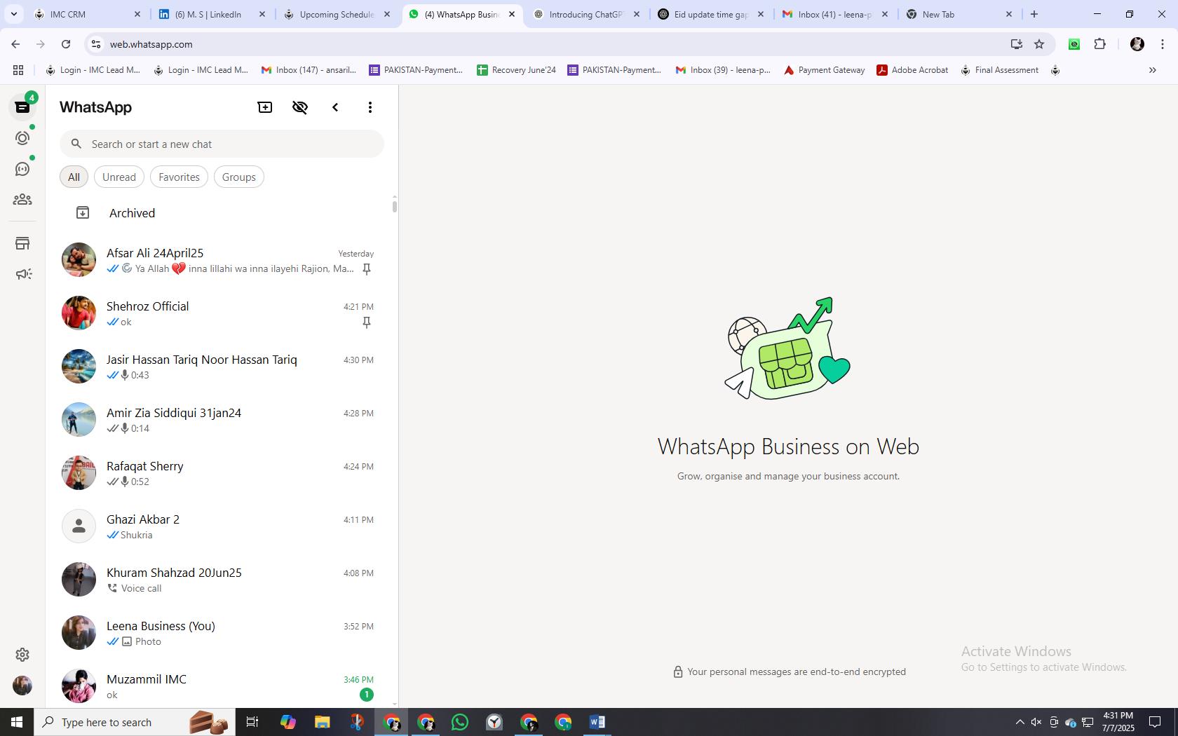
Task: Select the All chat filter
Action: point(74,177)
